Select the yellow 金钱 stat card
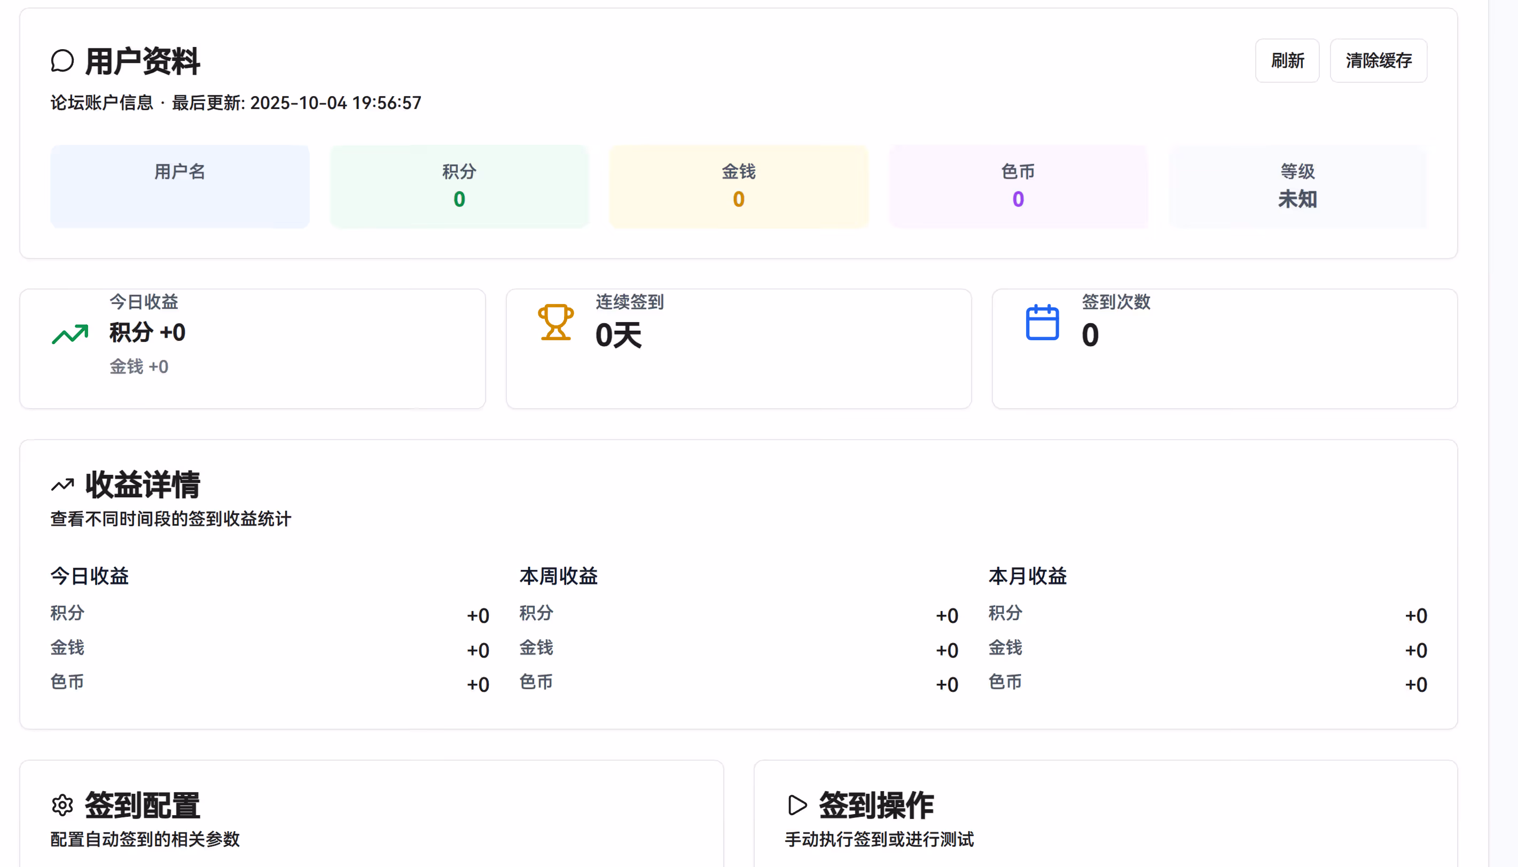Viewport: 1518px width, 867px height. pyautogui.click(x=738, y=186)
